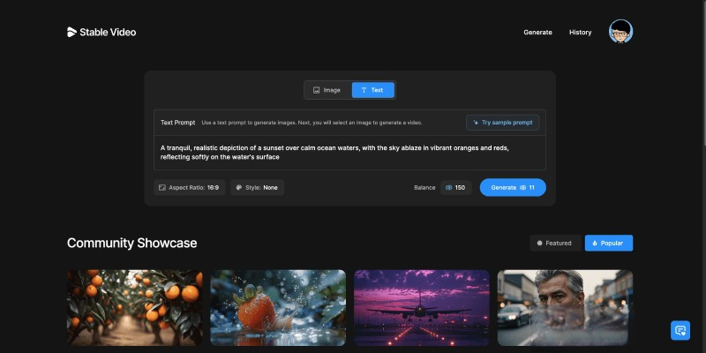
Task: Show Featured community showcase videos
Action: (555, 244)
